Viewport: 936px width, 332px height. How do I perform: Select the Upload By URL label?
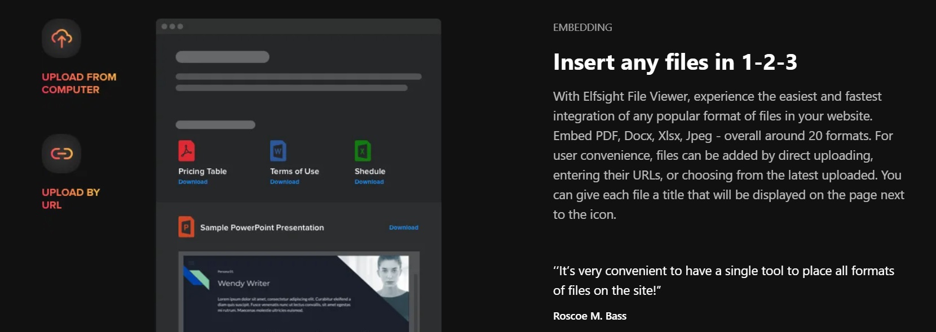pos(71,199)
